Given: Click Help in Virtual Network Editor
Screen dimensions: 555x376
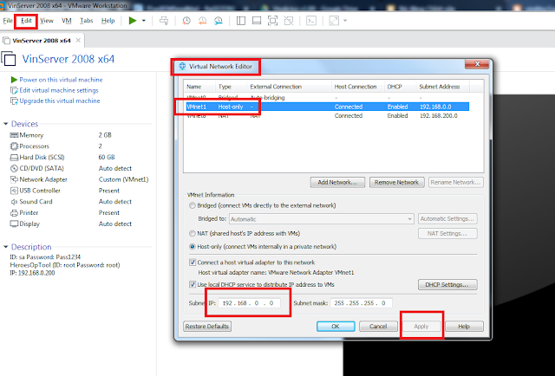Looking at the screenshot, I should tap(464, 326).
